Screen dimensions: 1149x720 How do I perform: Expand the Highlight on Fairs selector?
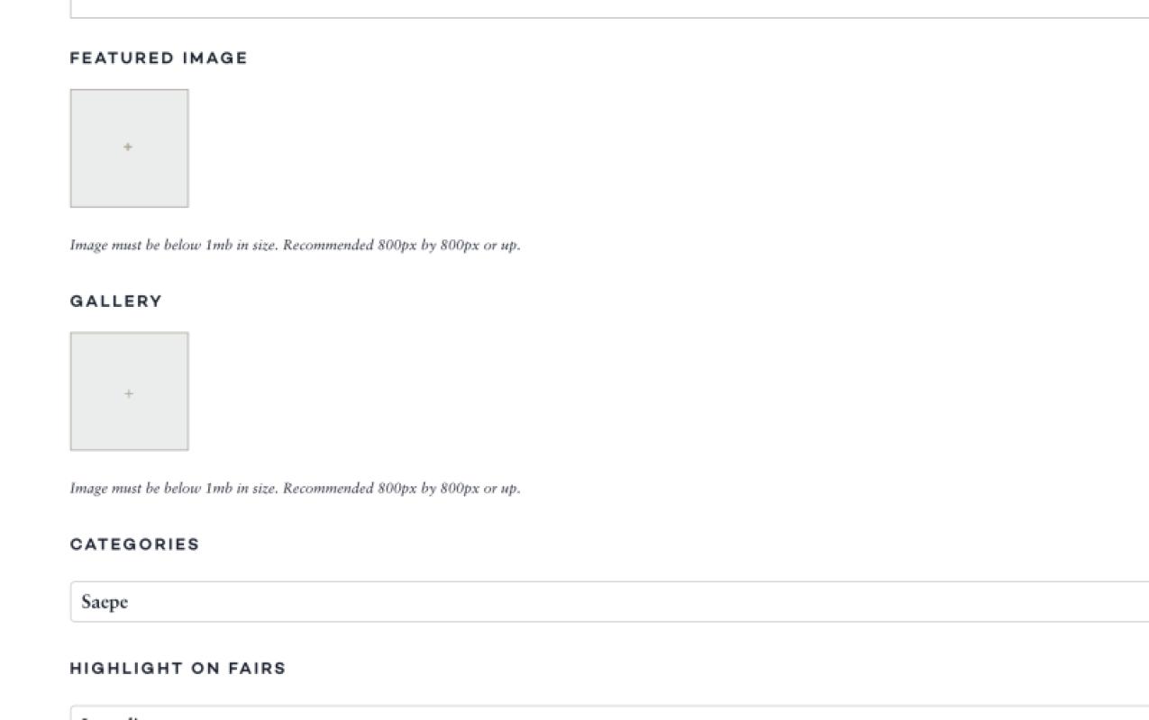tap(609, 713)
